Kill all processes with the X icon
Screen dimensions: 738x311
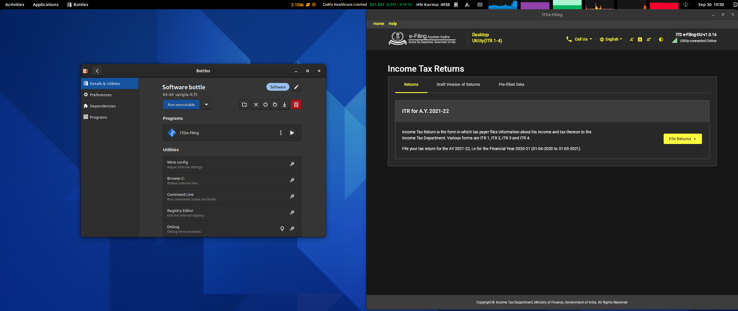pos(256,105)
